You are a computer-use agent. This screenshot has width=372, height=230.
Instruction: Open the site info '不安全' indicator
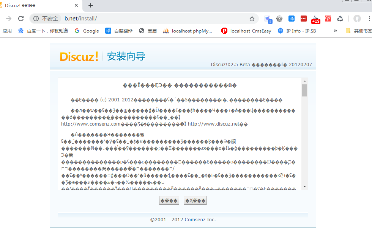click(46, 19)
